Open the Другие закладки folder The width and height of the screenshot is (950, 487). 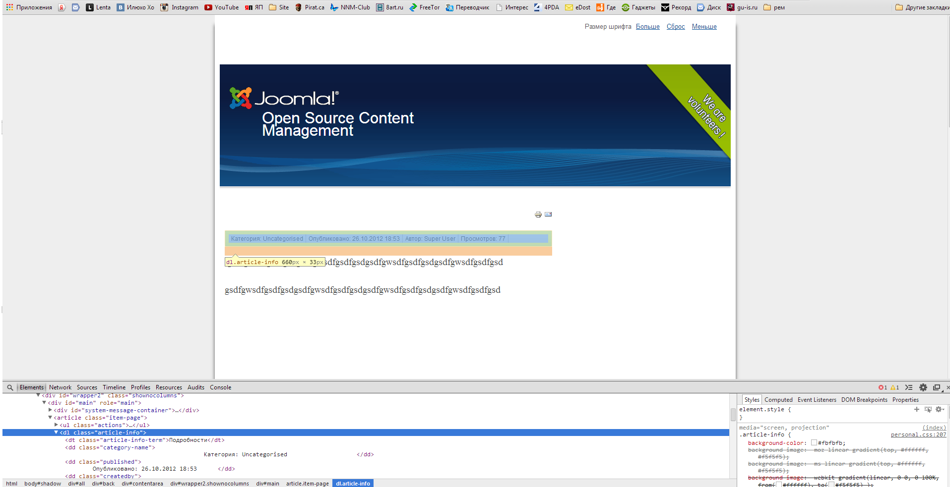922,7
